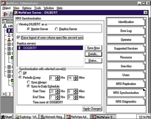Click the NetWare Administrator title bar icon
Screen dimensions: 151x119
[4, 3]
